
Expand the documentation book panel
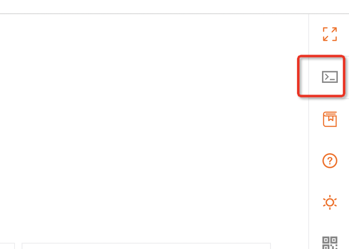(329, 119)
